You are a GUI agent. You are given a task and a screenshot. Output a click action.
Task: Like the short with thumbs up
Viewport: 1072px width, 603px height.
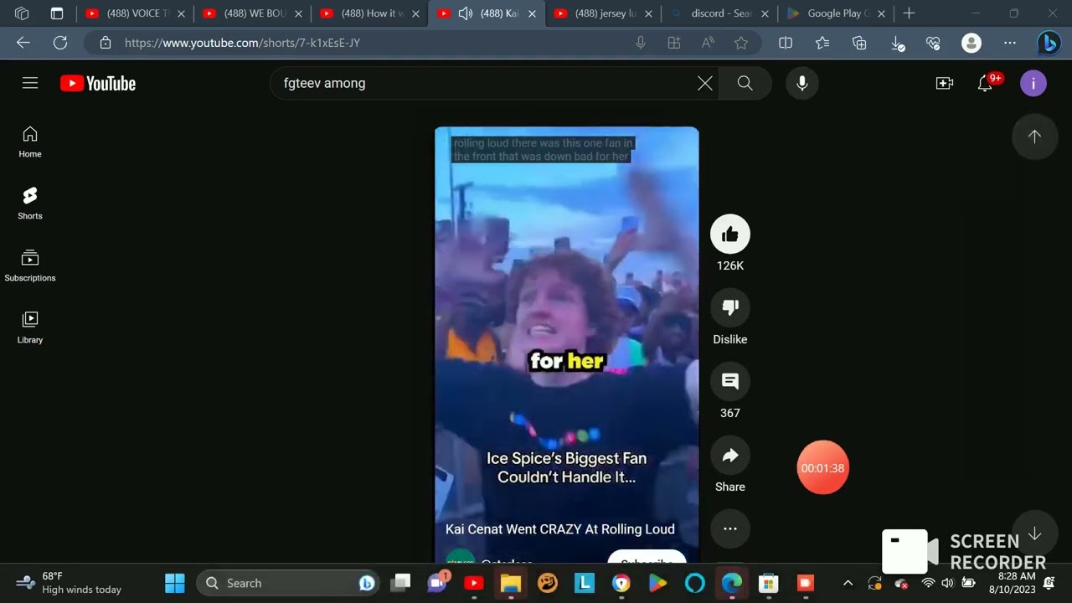coord(730,234)
